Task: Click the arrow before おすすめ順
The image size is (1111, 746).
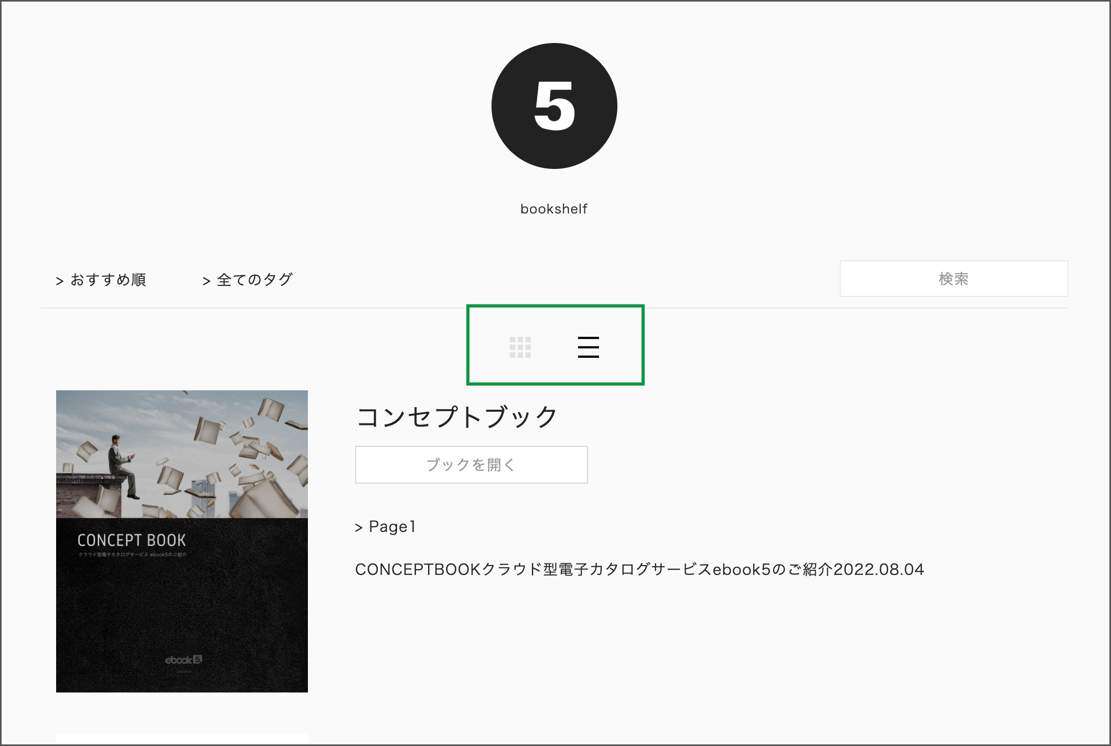Action: pyautogui.click(x=60, y=281)
